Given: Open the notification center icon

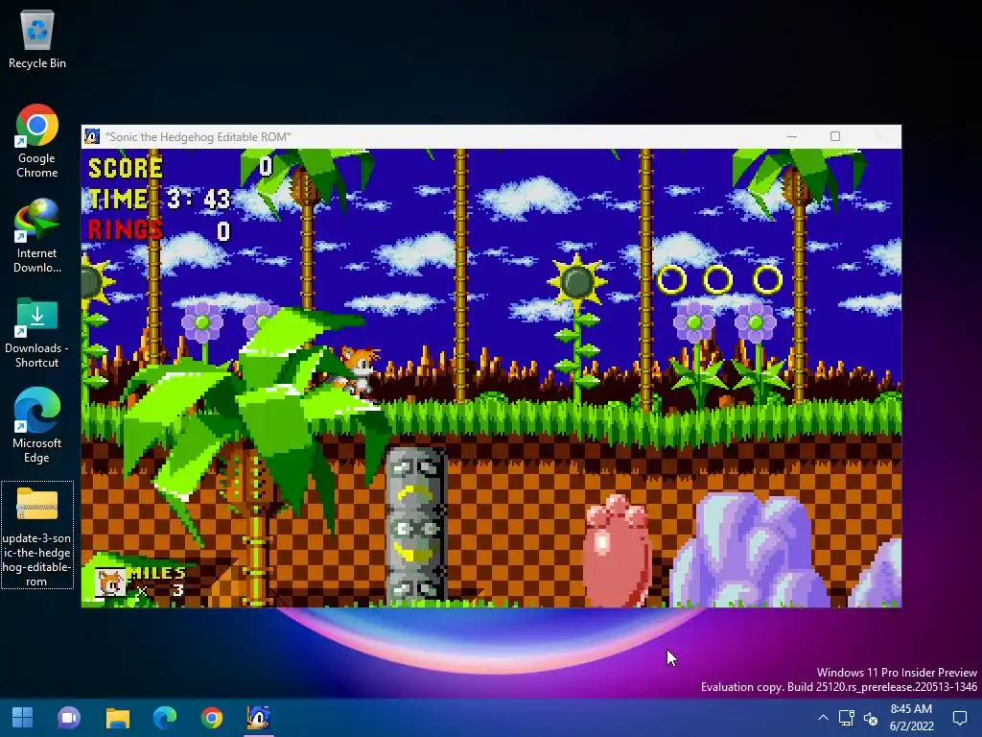Looking at the screenshot, I should 959,718.
